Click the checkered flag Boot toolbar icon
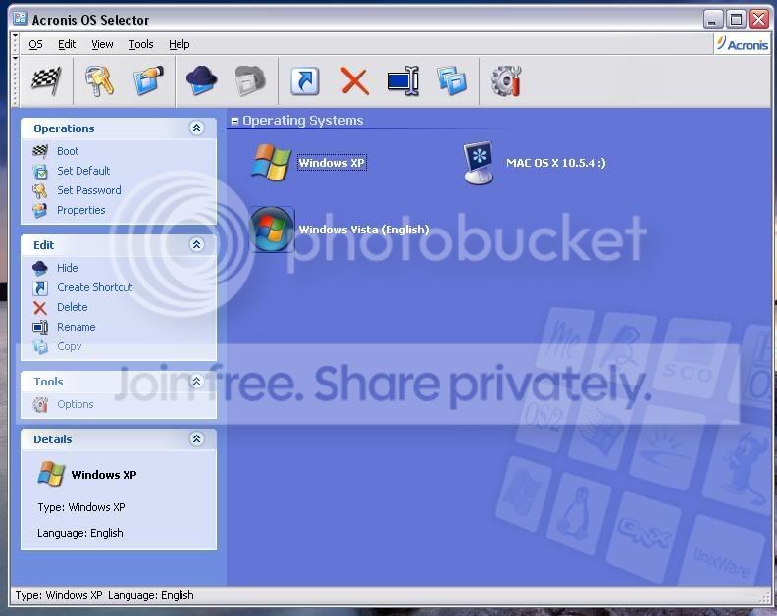This screenshot has height=616, width=777. (46, 80)
